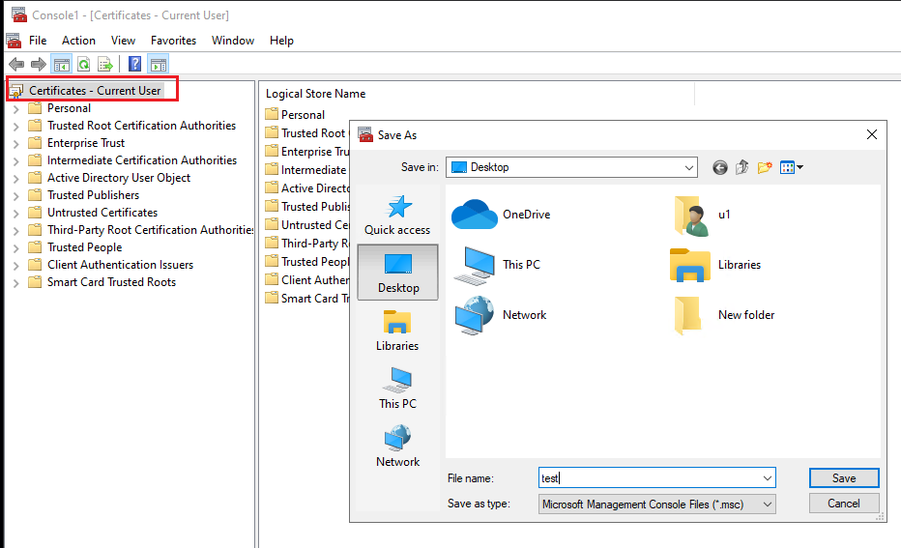
Task: Select Certificates - Current User root node
Action: click(95, 91)
